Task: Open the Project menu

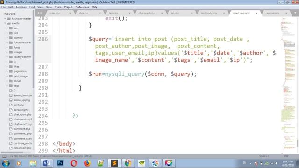Action: 69,7
